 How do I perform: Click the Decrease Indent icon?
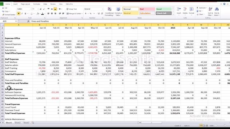point(60,14)
